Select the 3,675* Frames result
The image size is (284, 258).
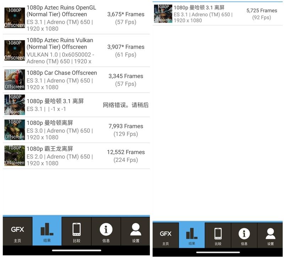pos(126,14)
